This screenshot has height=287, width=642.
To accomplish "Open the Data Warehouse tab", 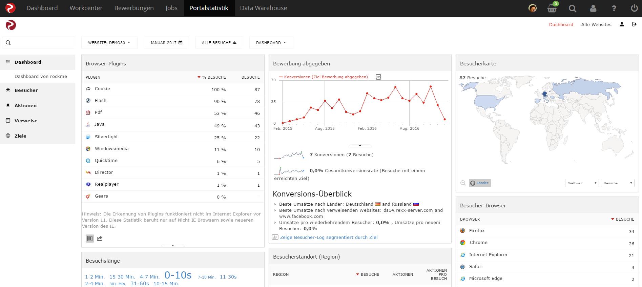I will (264, 8).
